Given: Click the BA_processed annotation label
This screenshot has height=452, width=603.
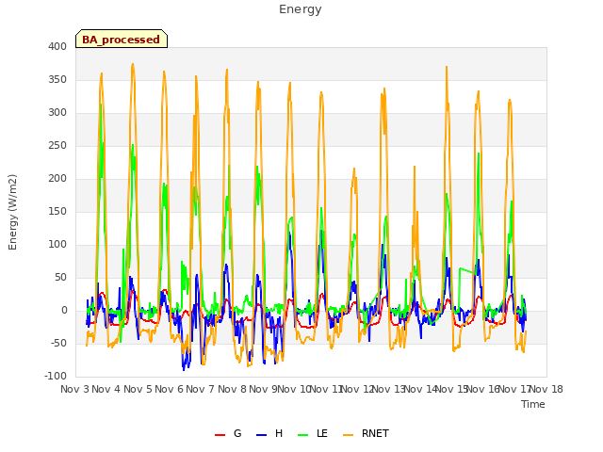Looking at the screenshot, I should pos(122,39).
